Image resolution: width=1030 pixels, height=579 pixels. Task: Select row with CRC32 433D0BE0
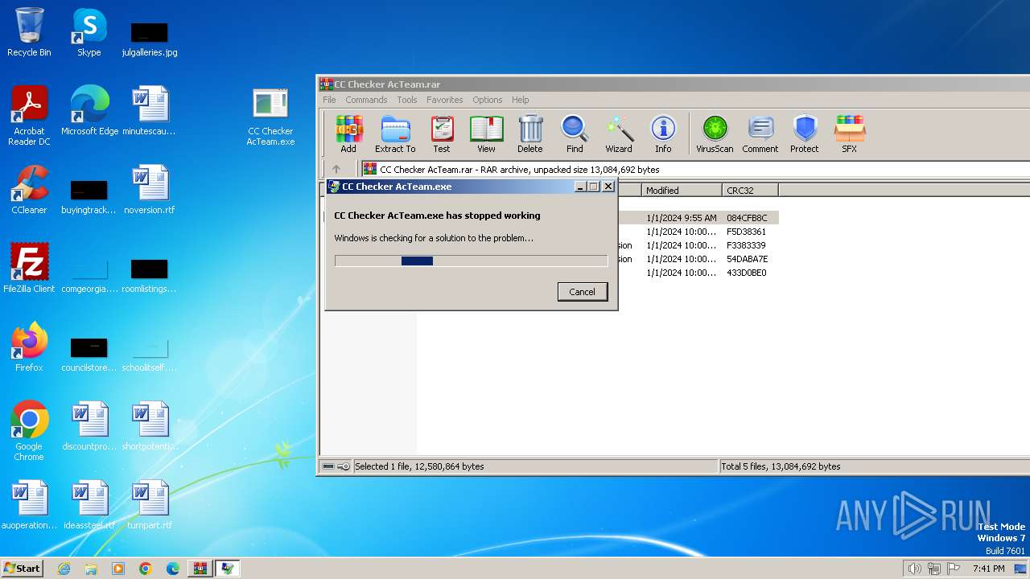pos(697,273)
